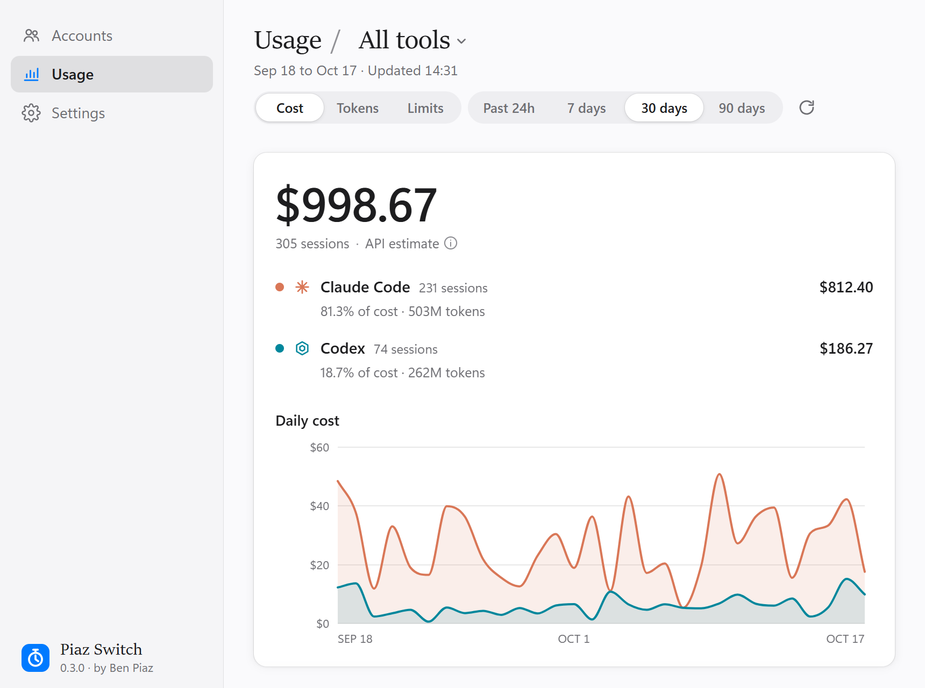Click the $186.27 Codex cost
Image resolution: width=925 pixels, height=688 pixels.
click(x=846, y=348)
